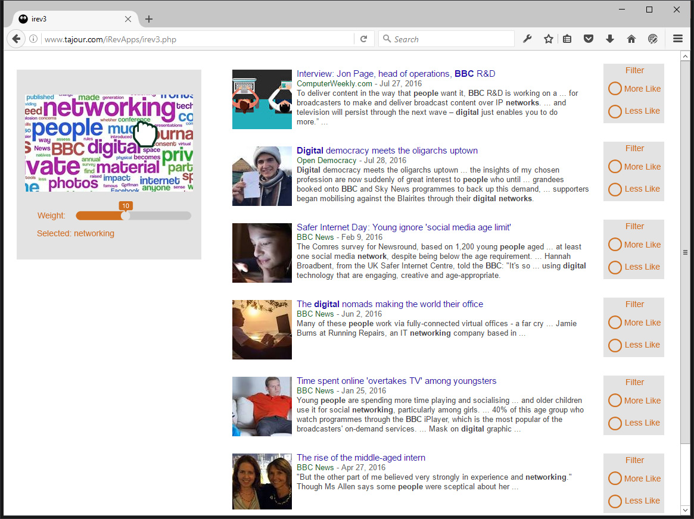The width and height of the screenshot is (694, 519).
Task: Open 'Interview: Jon Page, head of operations' link
Action: [396, 74]
